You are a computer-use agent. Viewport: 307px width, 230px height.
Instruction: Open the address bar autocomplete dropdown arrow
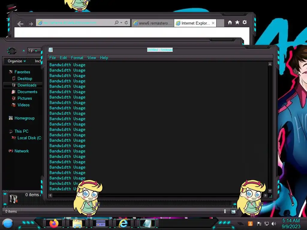(x=121, y=23)
